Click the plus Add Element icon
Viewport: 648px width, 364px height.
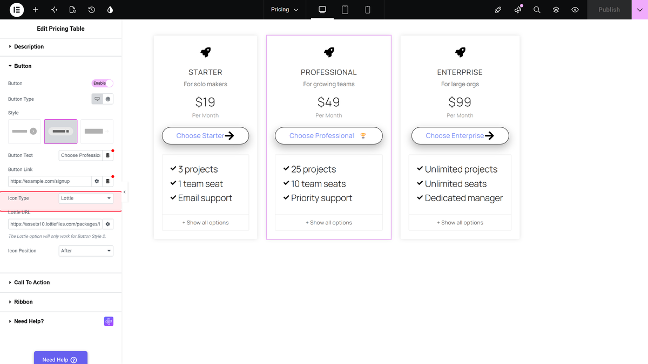(36, 10)
